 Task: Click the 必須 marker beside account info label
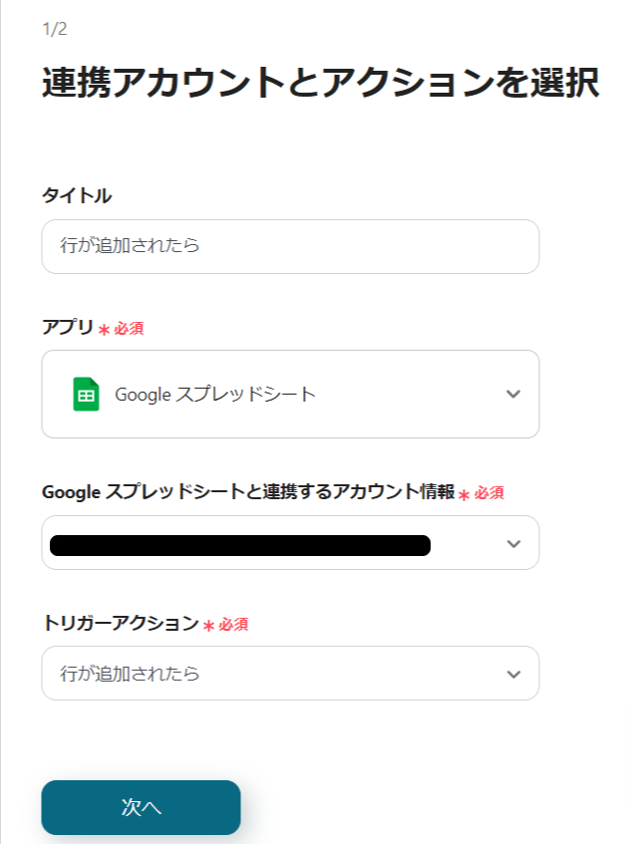(x=487, y=493)
